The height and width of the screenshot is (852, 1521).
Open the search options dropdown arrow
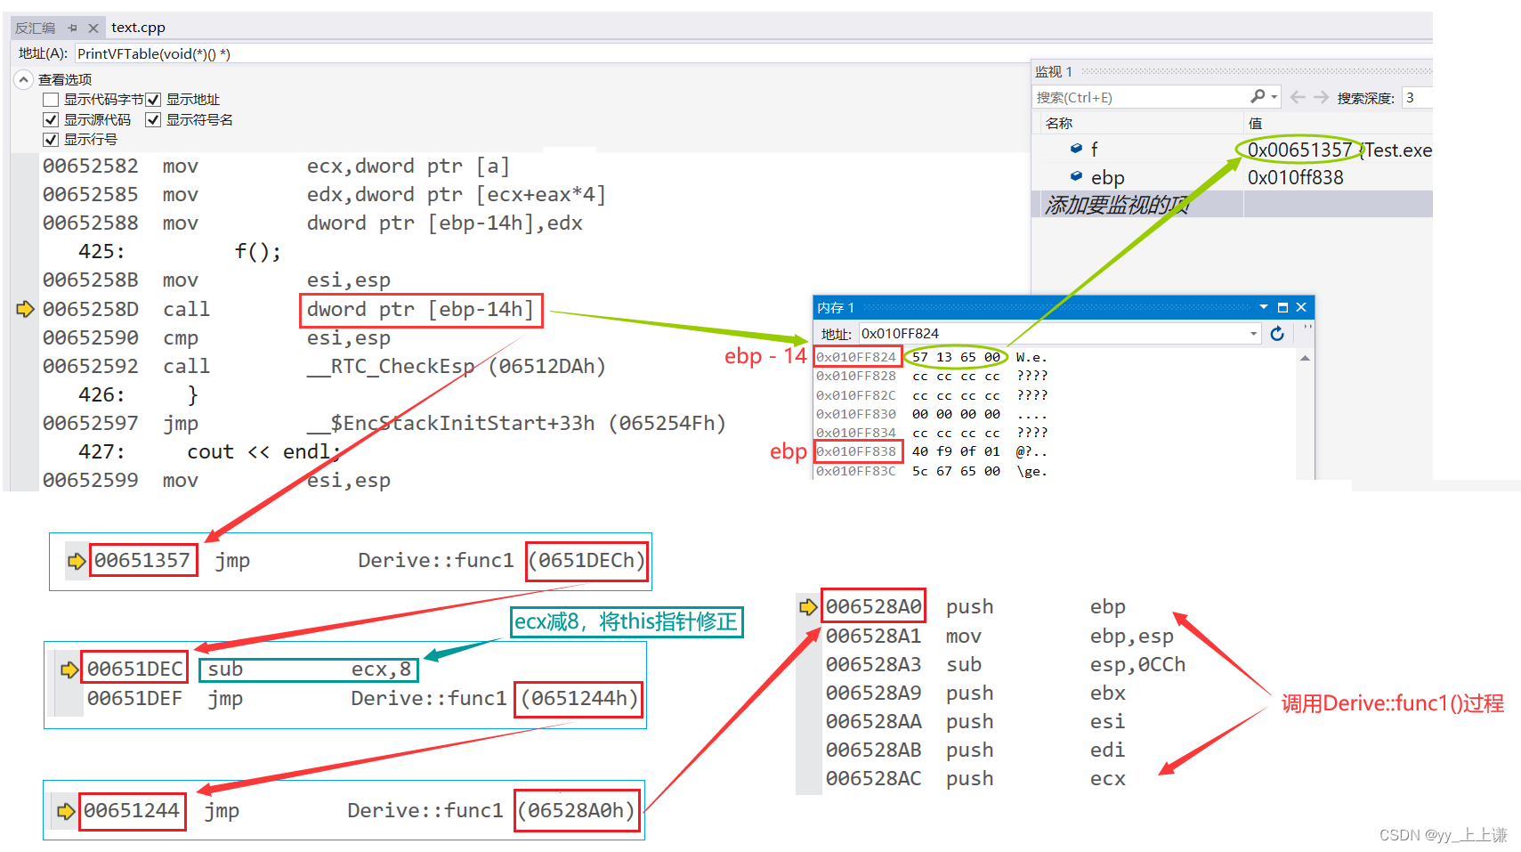(1274, 96)
